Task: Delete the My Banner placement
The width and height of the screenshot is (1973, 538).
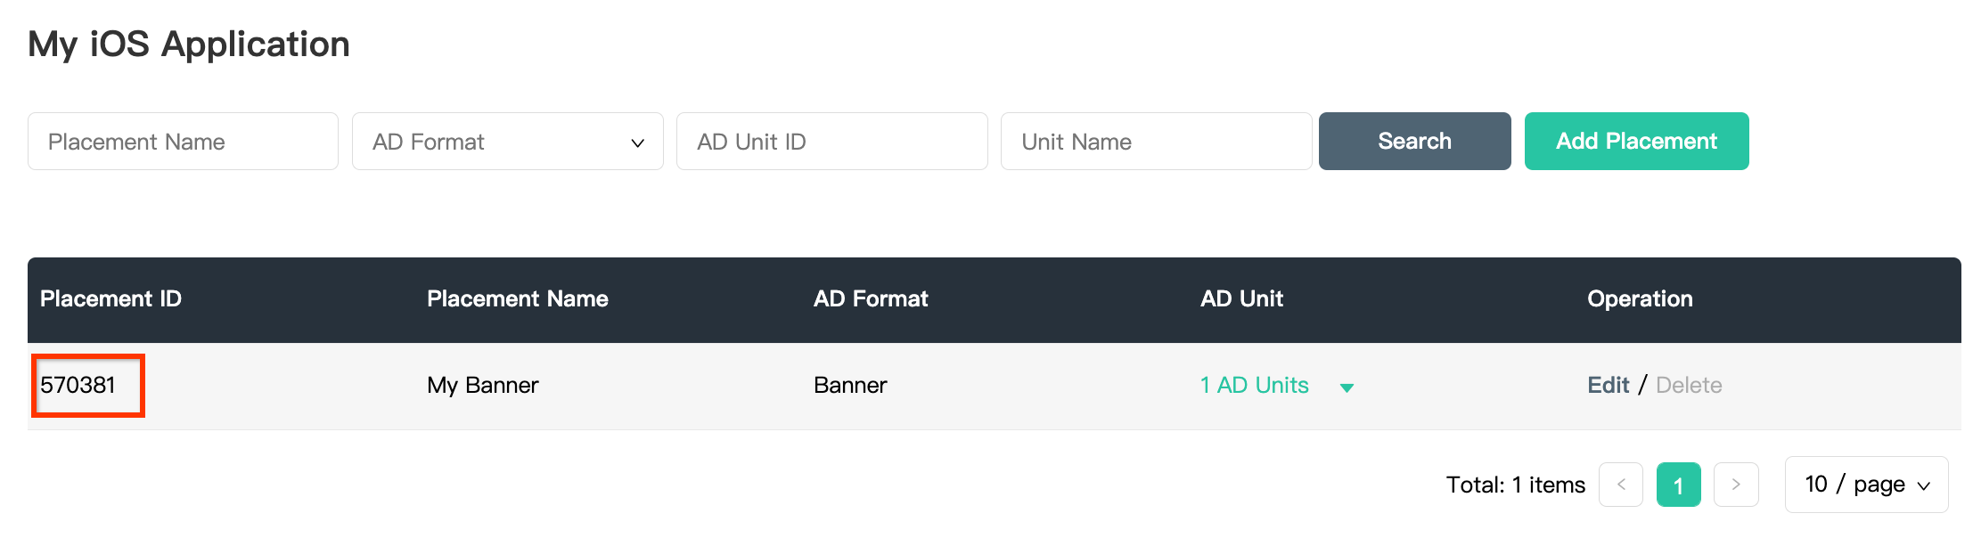Action: point(1689,385)
